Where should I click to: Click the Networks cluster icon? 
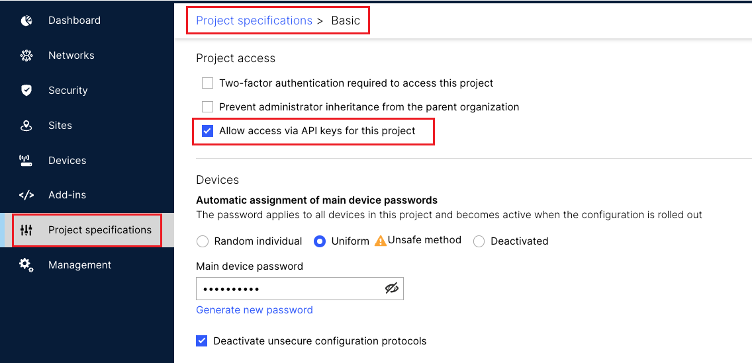(26, 56)
